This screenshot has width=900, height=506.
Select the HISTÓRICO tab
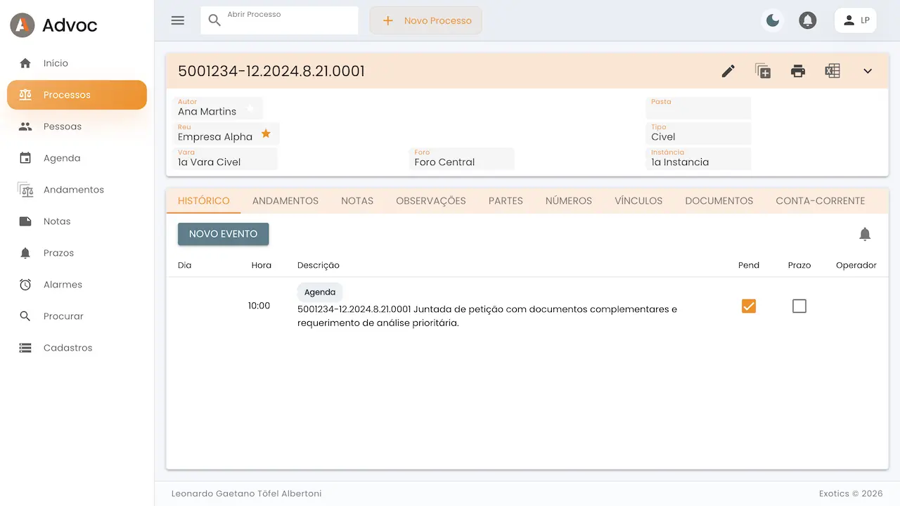click(204, 201)
